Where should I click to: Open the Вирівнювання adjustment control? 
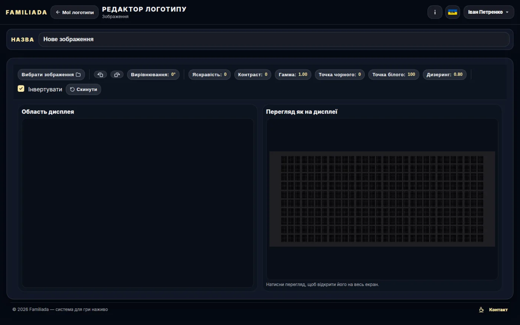coord(153,75)
